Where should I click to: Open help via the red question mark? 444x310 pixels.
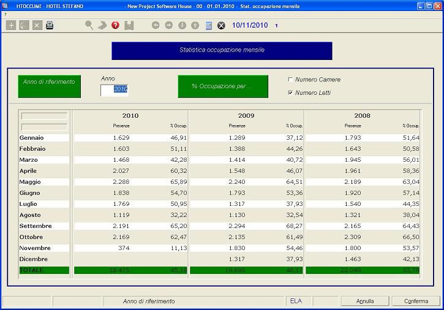click(x=115, y=25)
